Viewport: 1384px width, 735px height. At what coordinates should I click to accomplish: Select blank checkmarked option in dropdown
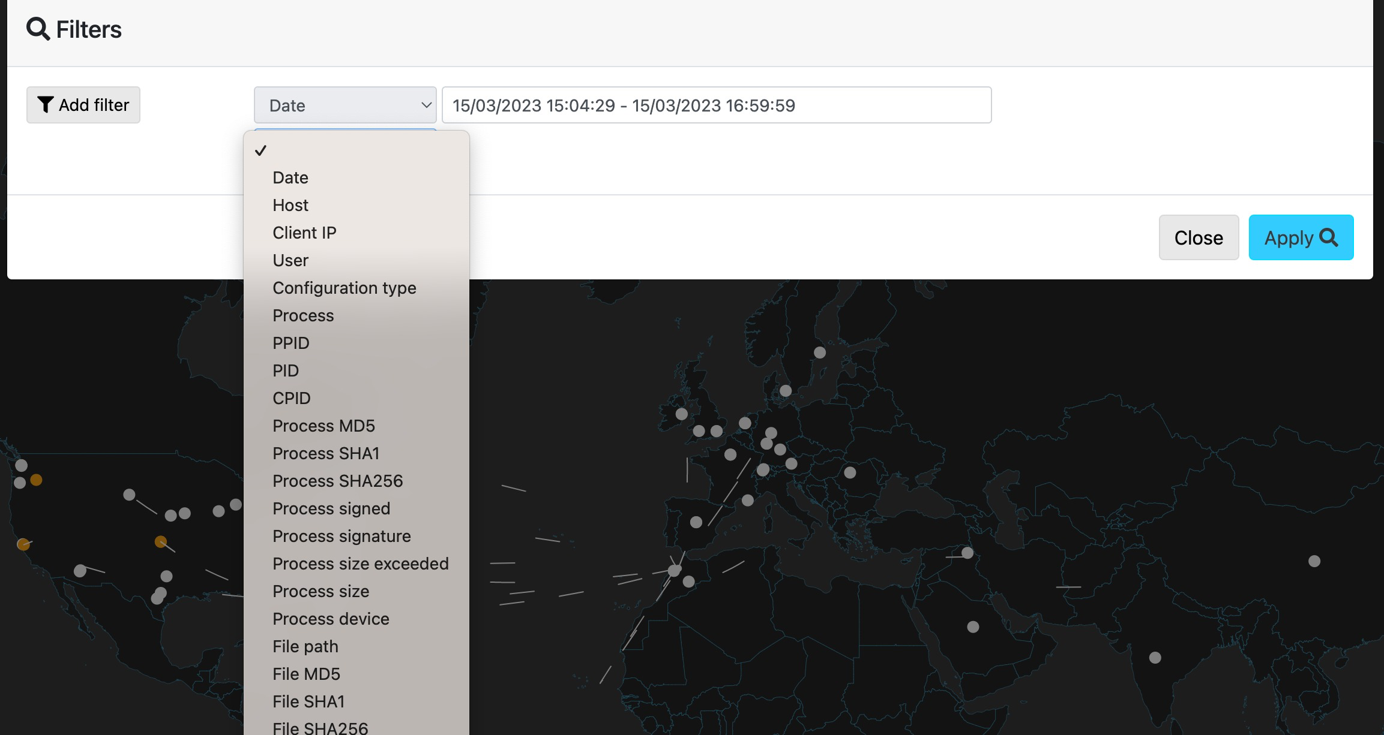pos(355,150)
